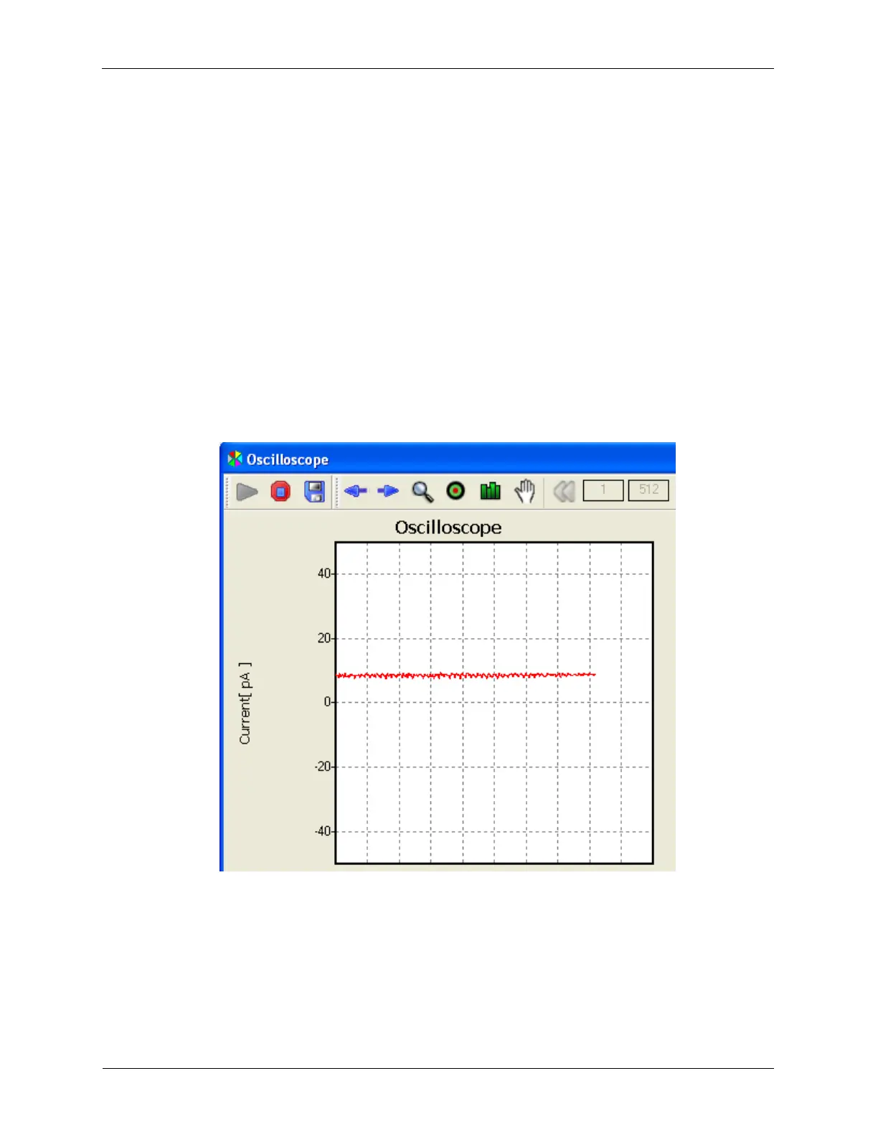Click the -40 tick label on the axis
This screenshot has width=878, height=1137.
pos(323,831)
